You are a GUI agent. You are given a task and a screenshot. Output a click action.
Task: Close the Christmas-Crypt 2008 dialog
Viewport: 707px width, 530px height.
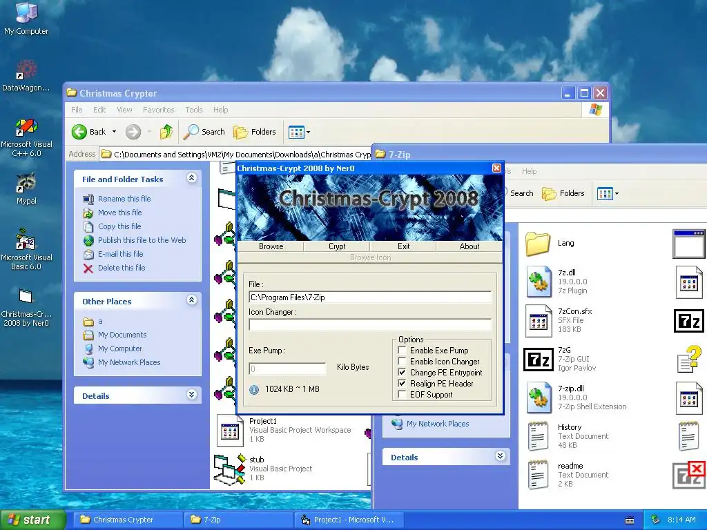point(496,168)
